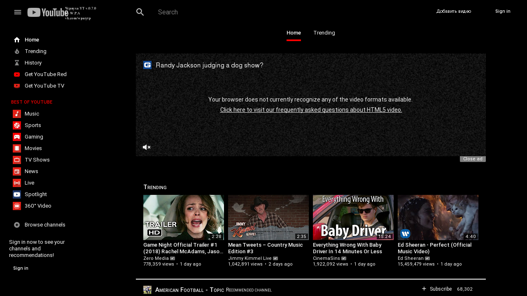Viewport: 527px width, 296px height.
Task: Click BEST OF YOUTUBE section header
Action: [32, 102]
